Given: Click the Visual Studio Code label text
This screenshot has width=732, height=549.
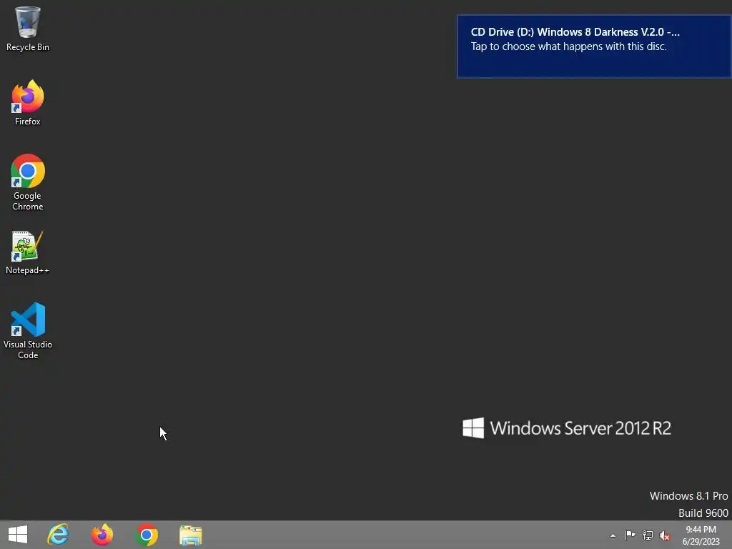Looking at the screenshot, I should (x=28, y=350).
